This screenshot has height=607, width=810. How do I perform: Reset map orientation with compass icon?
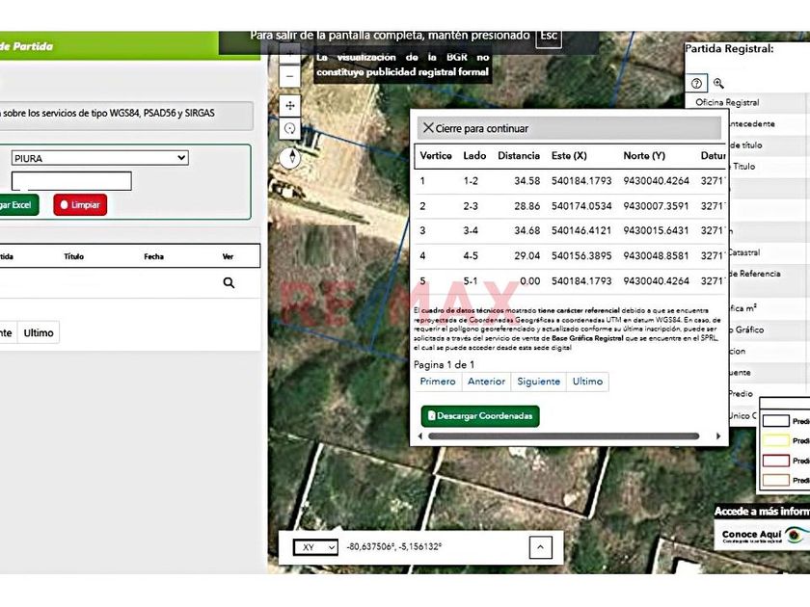click(290, 157)
